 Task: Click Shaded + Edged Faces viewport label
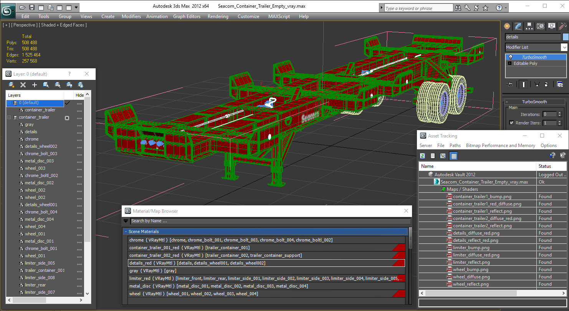click(63, 25)
